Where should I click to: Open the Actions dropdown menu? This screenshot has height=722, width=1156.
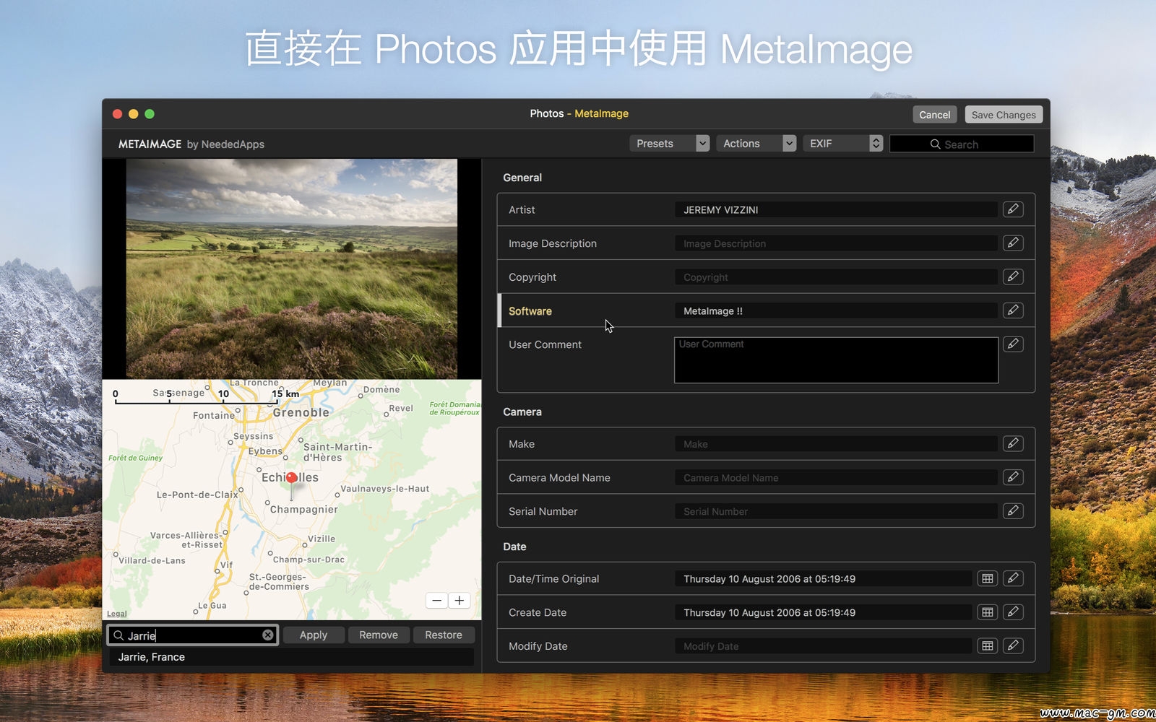(x=756, y=144)
